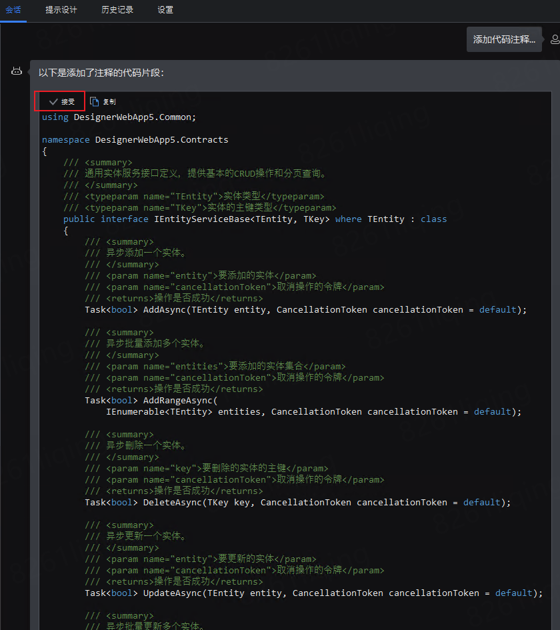The width and height of the screenshot is (560, 630).
Task: Click the Task<bool> AddAsync declaration line
Action: pyautogui.click(x=306, y=310)
